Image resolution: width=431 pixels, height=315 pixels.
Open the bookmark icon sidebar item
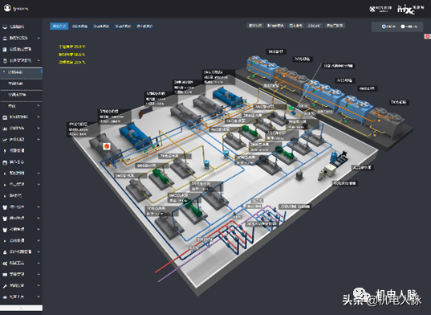click(5, 50)
